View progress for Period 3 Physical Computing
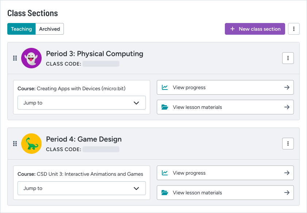 click(x=225, y=87)
